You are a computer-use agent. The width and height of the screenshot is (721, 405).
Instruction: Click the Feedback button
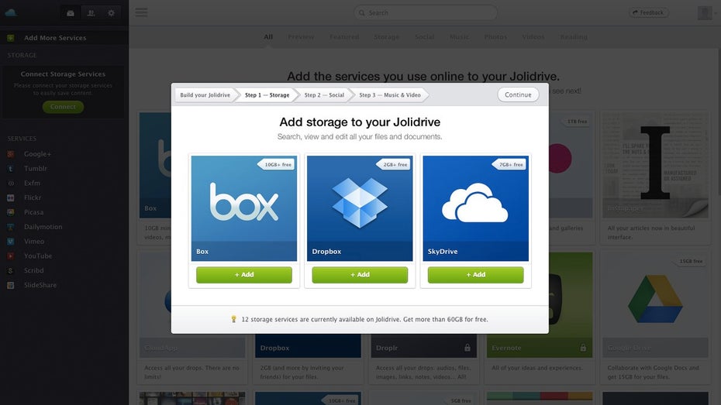pyautogui.click(x=649, y=13)
